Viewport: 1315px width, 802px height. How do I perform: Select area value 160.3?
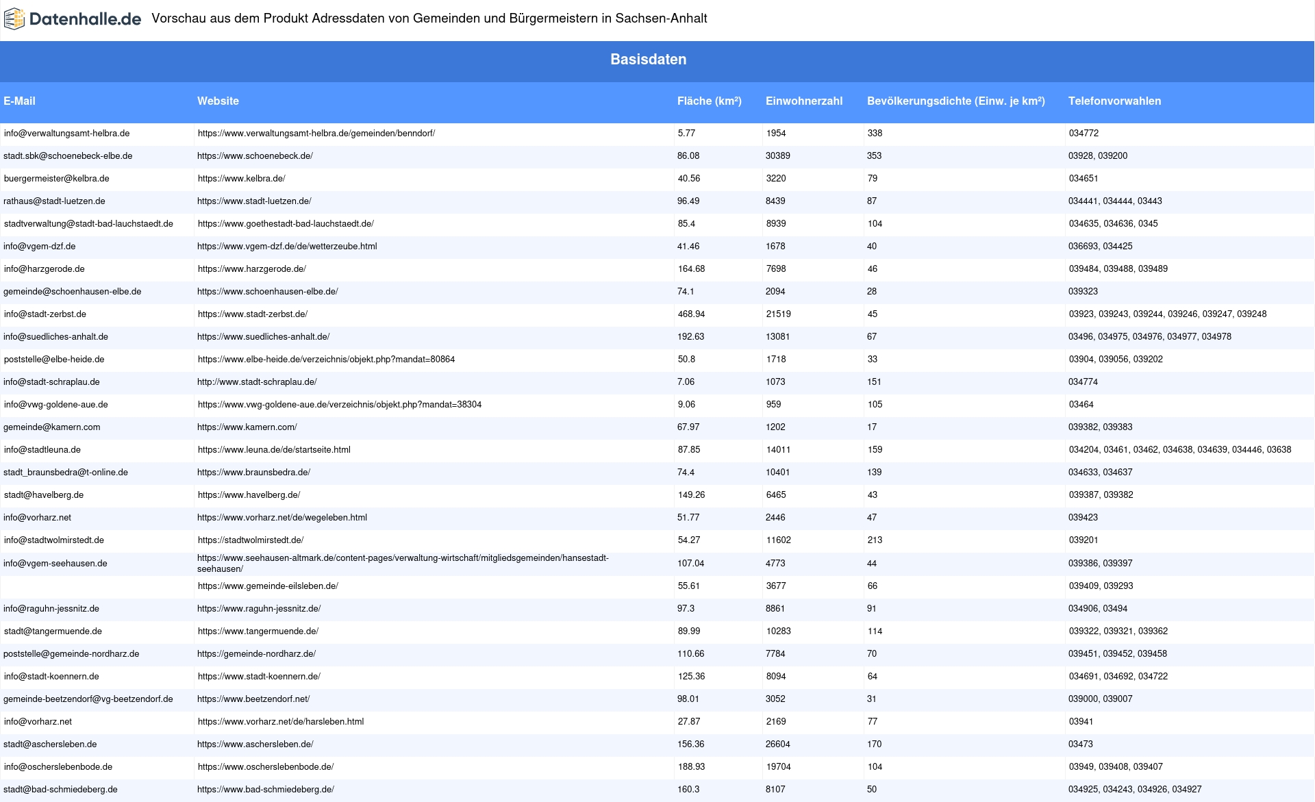coord(688,790)
